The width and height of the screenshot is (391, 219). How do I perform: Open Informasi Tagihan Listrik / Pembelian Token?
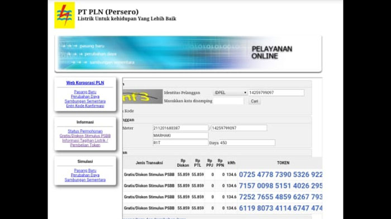coord(85,143)
